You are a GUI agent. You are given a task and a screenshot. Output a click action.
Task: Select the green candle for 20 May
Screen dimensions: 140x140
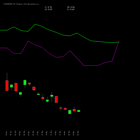point(70,112)
